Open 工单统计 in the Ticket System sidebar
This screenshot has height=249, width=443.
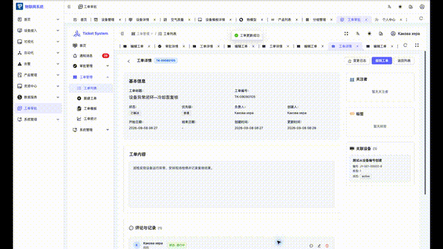(91, 119)
